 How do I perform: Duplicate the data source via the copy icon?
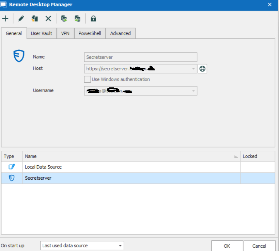pyautogui.click(x=34, y=18)
